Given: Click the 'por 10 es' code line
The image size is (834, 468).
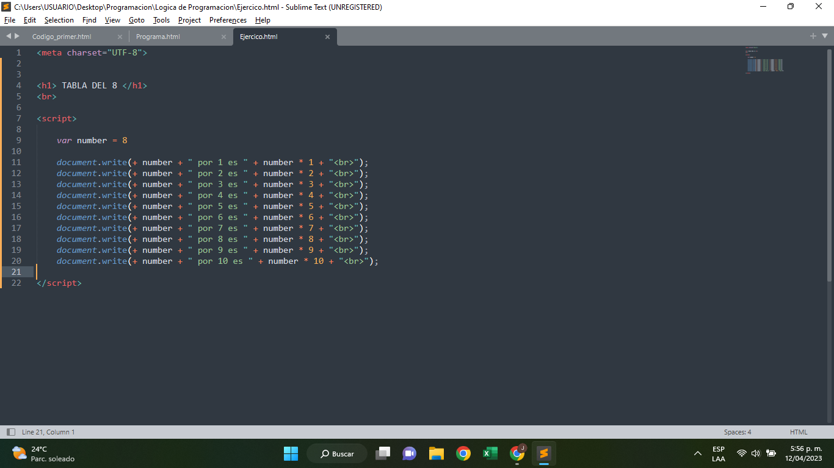Looking at the screenshot, I should pyautogui.click(x=218, y=261).
